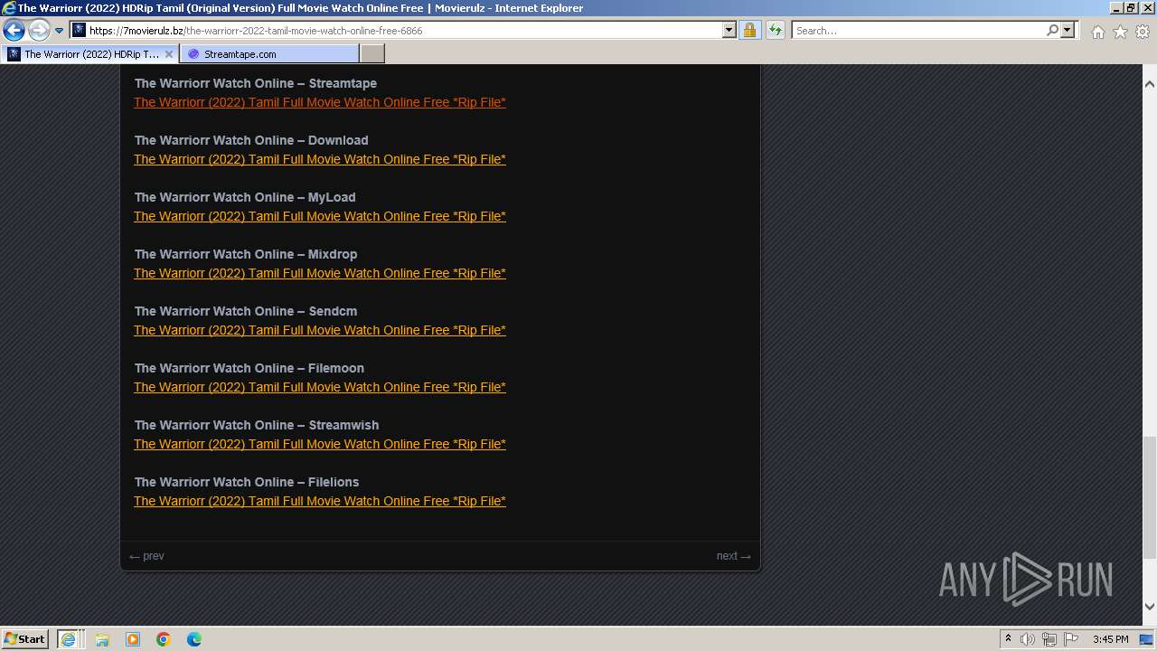Open a new blank tab
The width and height of the screenshot is (1157, 651).
tap(372, 54)
